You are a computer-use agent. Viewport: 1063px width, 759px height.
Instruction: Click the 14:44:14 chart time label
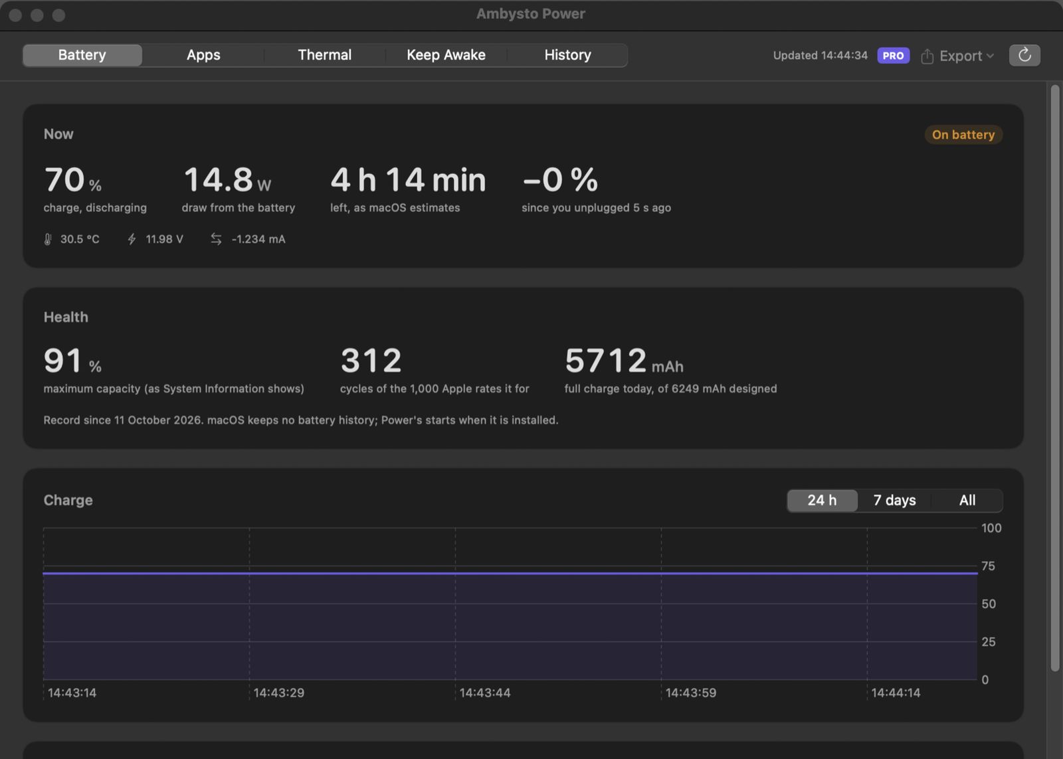tap(896, 693)
